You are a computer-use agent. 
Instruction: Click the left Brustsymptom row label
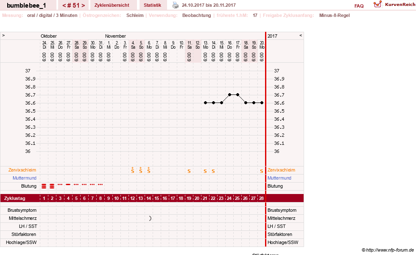tap(22, 210)
